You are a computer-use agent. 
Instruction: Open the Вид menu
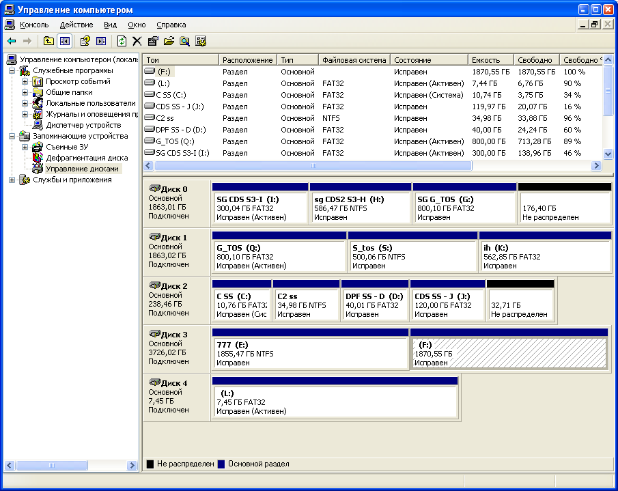(111, 25)
